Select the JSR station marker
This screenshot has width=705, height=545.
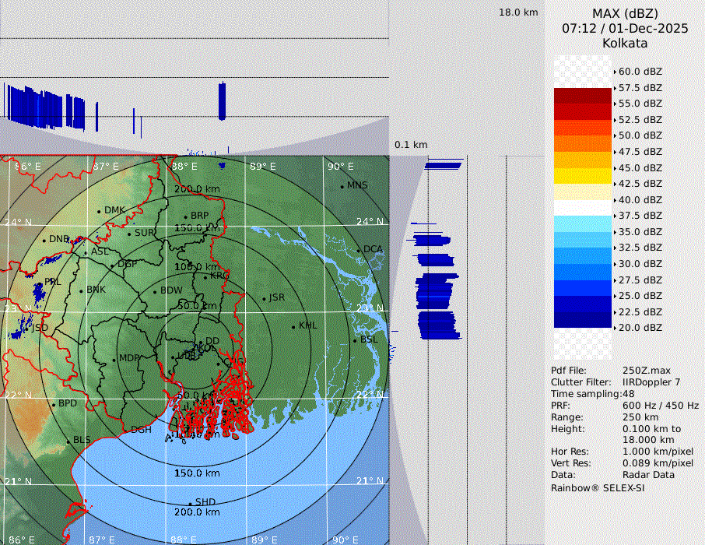click(x=264, y=298)
